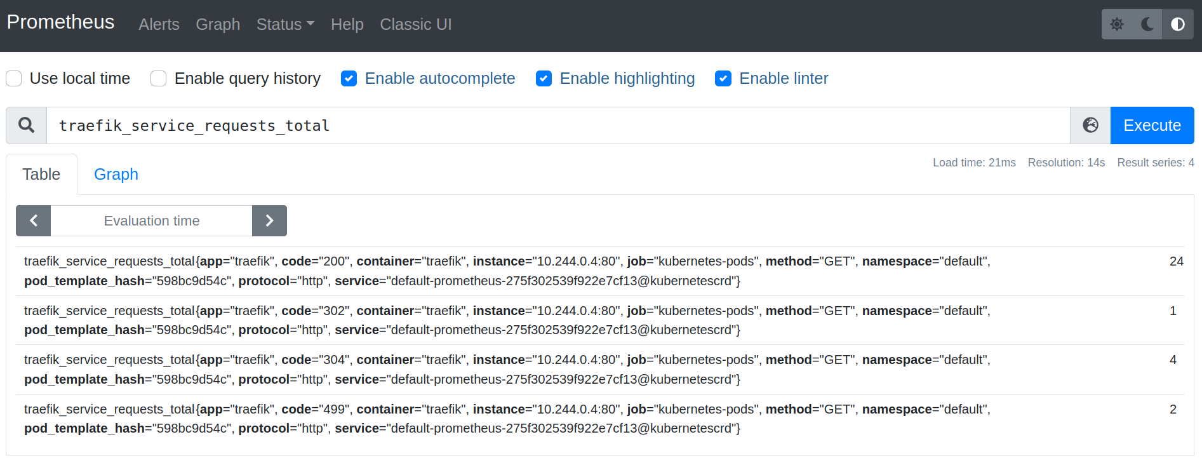Viewport: 1202px width, 458px height.
Task: Disable the autocomplete checkbox
Action: 349,78
